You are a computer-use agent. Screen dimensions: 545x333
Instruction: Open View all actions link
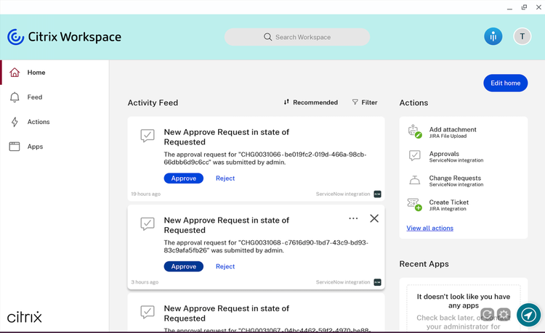(x=430, y=229)
